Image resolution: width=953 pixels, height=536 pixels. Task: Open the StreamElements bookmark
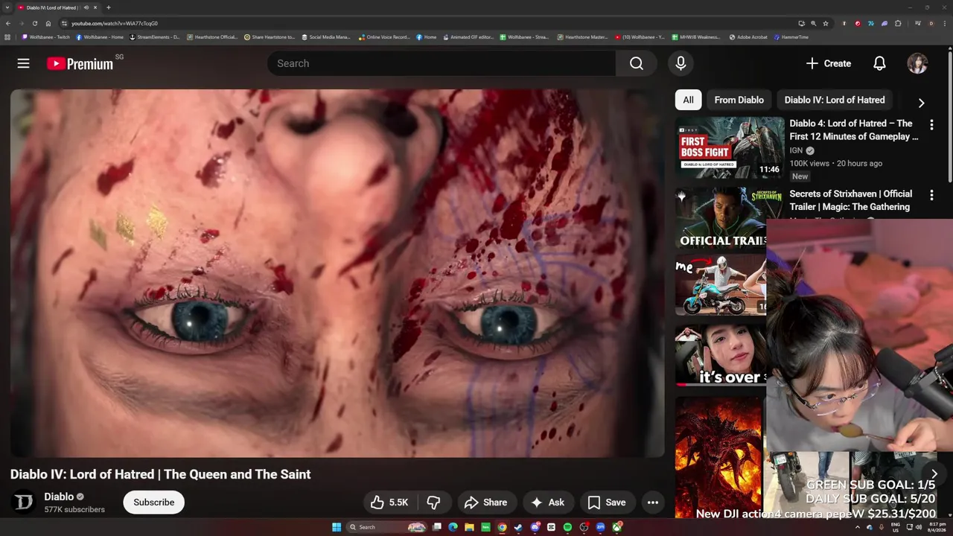pyautogui.click(x=155, y=36)
